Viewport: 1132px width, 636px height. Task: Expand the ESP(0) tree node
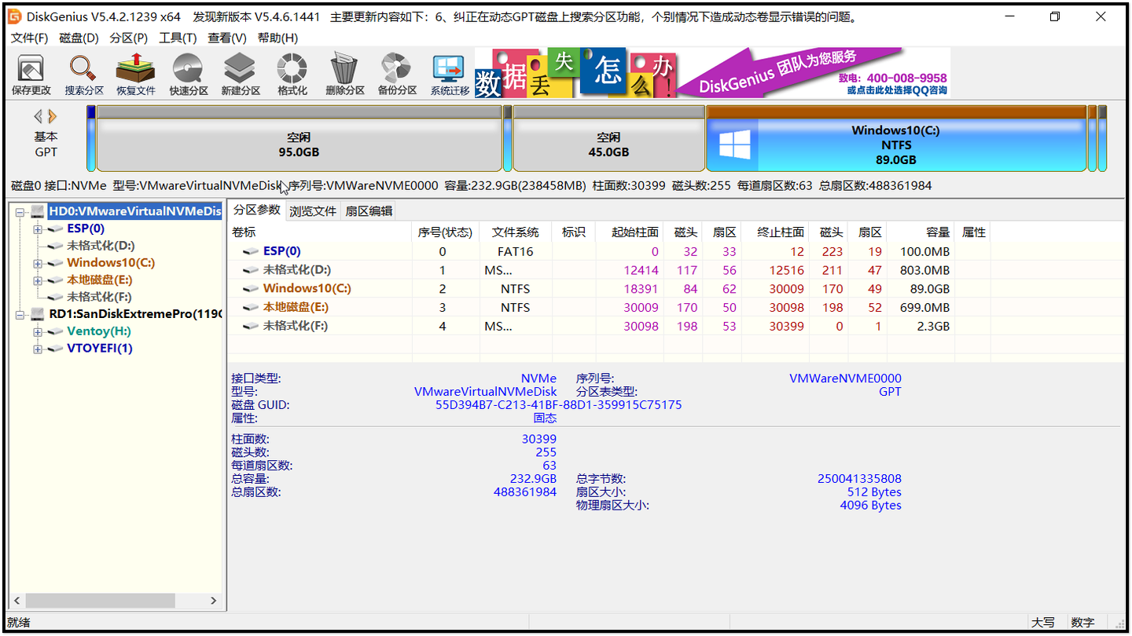click(38, 229)
